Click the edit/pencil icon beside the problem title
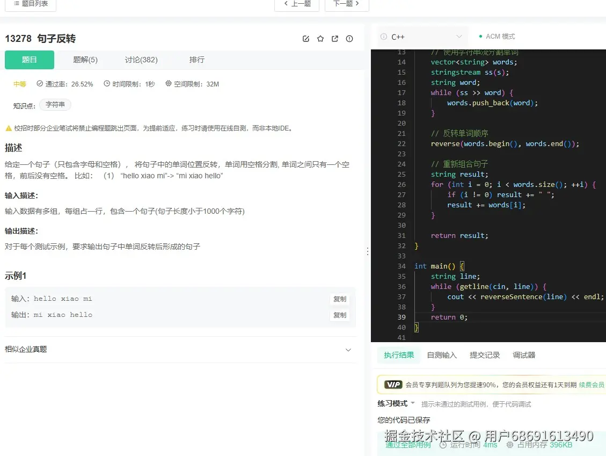This screenshot has height=456, width=606. click(305, 38)
